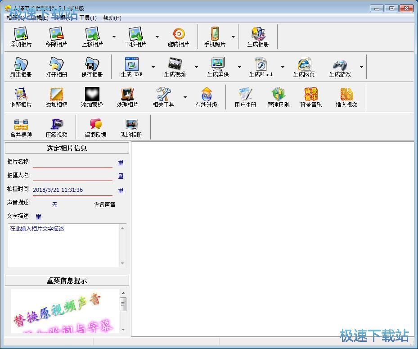Expand the dropdown arrow beside 生成游戏
This screenshot has width=418, height=349.
[361, 67]
